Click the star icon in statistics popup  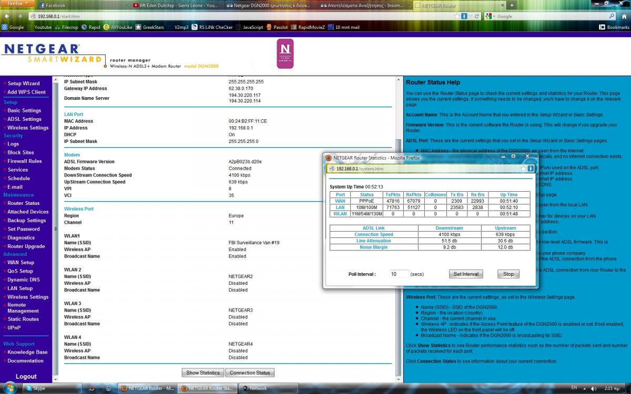click(x=523, y=169)
